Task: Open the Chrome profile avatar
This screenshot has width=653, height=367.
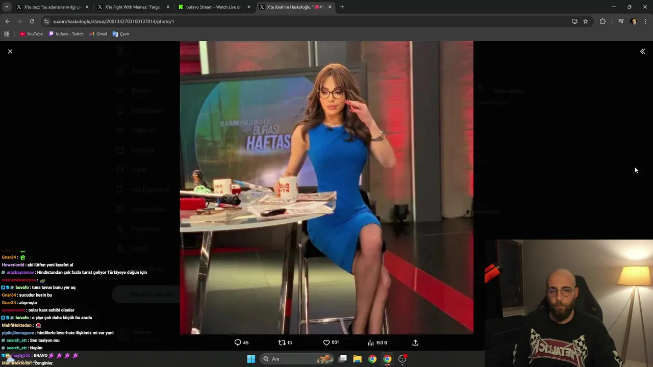Action: (x=633, y=21)
